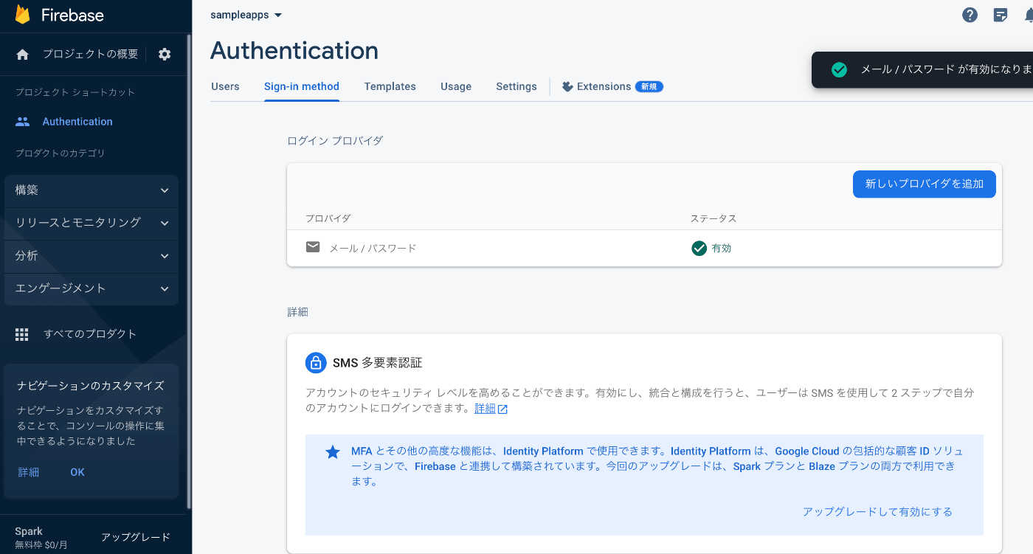This screenshot has height=554, width=1033.
Task: Click the external link icon beside 詳細
Action: point(502,409)
